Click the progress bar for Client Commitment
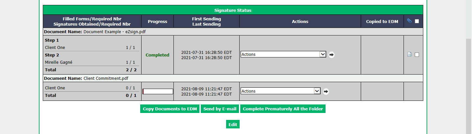This screenshot has width=472, height=134. click(158, 91)
